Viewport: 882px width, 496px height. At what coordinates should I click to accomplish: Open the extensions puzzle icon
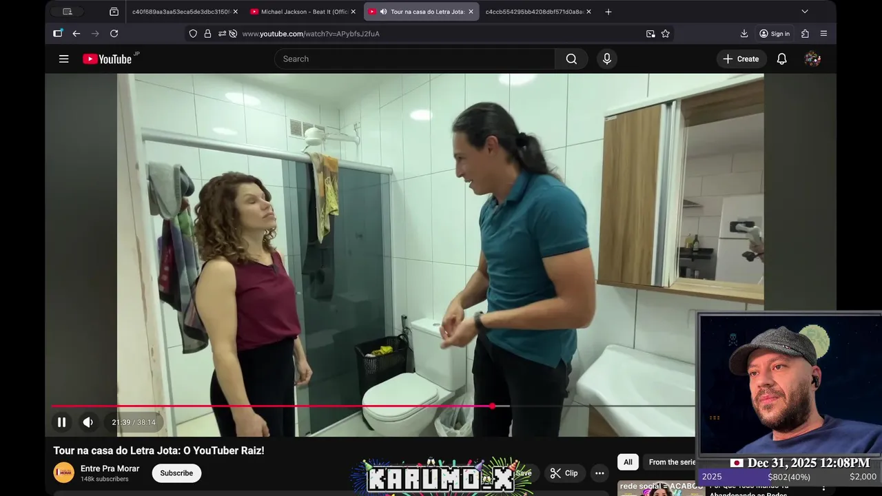point(805,34)
